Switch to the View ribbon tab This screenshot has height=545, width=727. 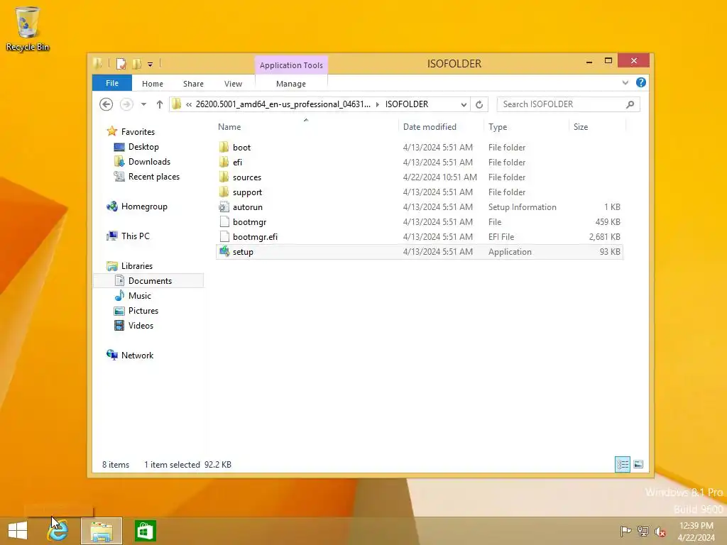(233, 84)
